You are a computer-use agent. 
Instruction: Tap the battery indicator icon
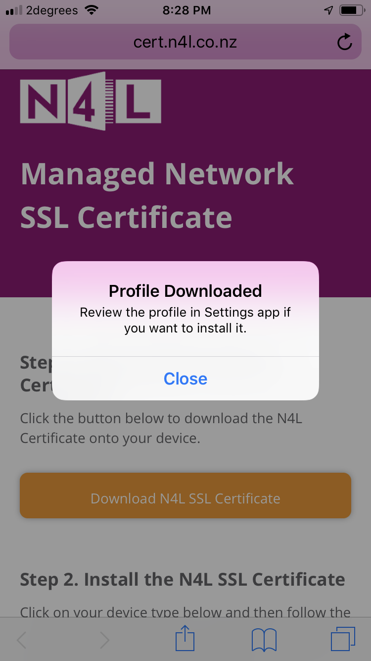352,10
